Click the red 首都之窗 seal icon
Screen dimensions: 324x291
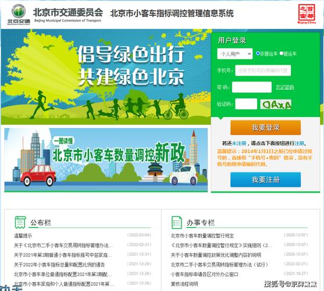[307, 13]
